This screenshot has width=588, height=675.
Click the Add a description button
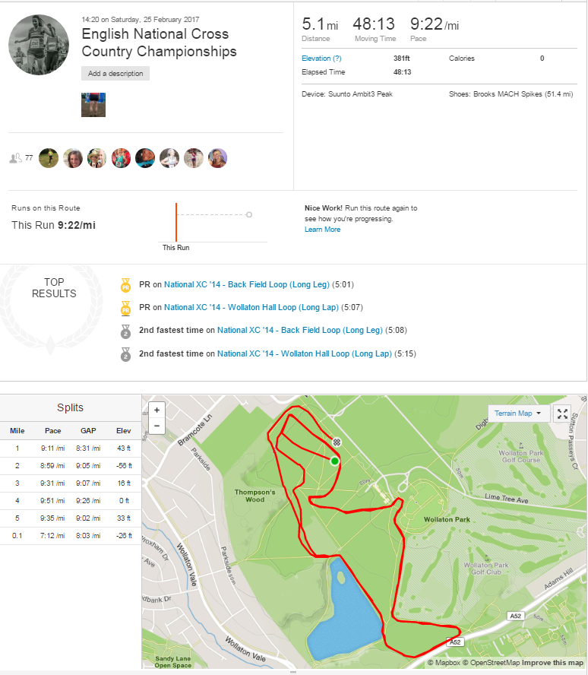115,74
